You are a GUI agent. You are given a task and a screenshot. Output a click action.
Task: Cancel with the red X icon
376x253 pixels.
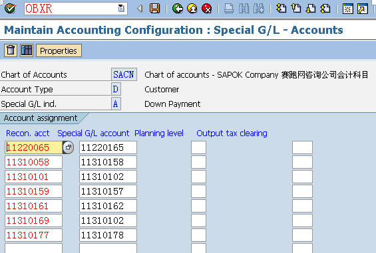[207, 9]
